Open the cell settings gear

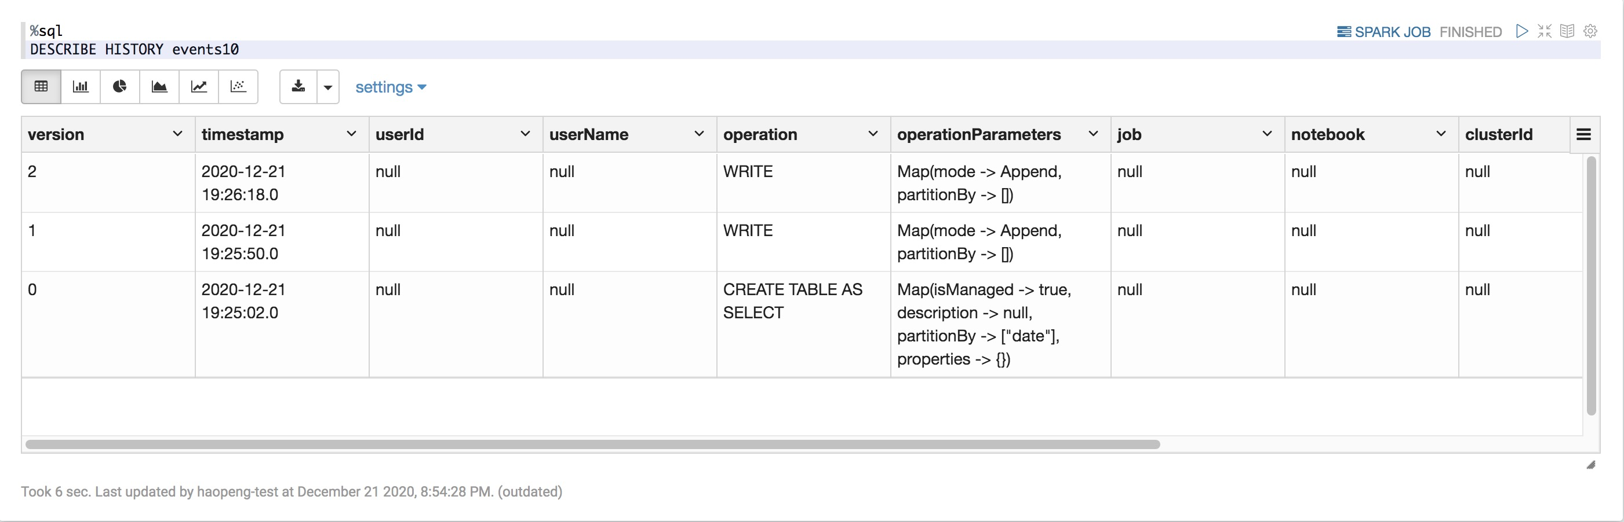[1591, 31]
